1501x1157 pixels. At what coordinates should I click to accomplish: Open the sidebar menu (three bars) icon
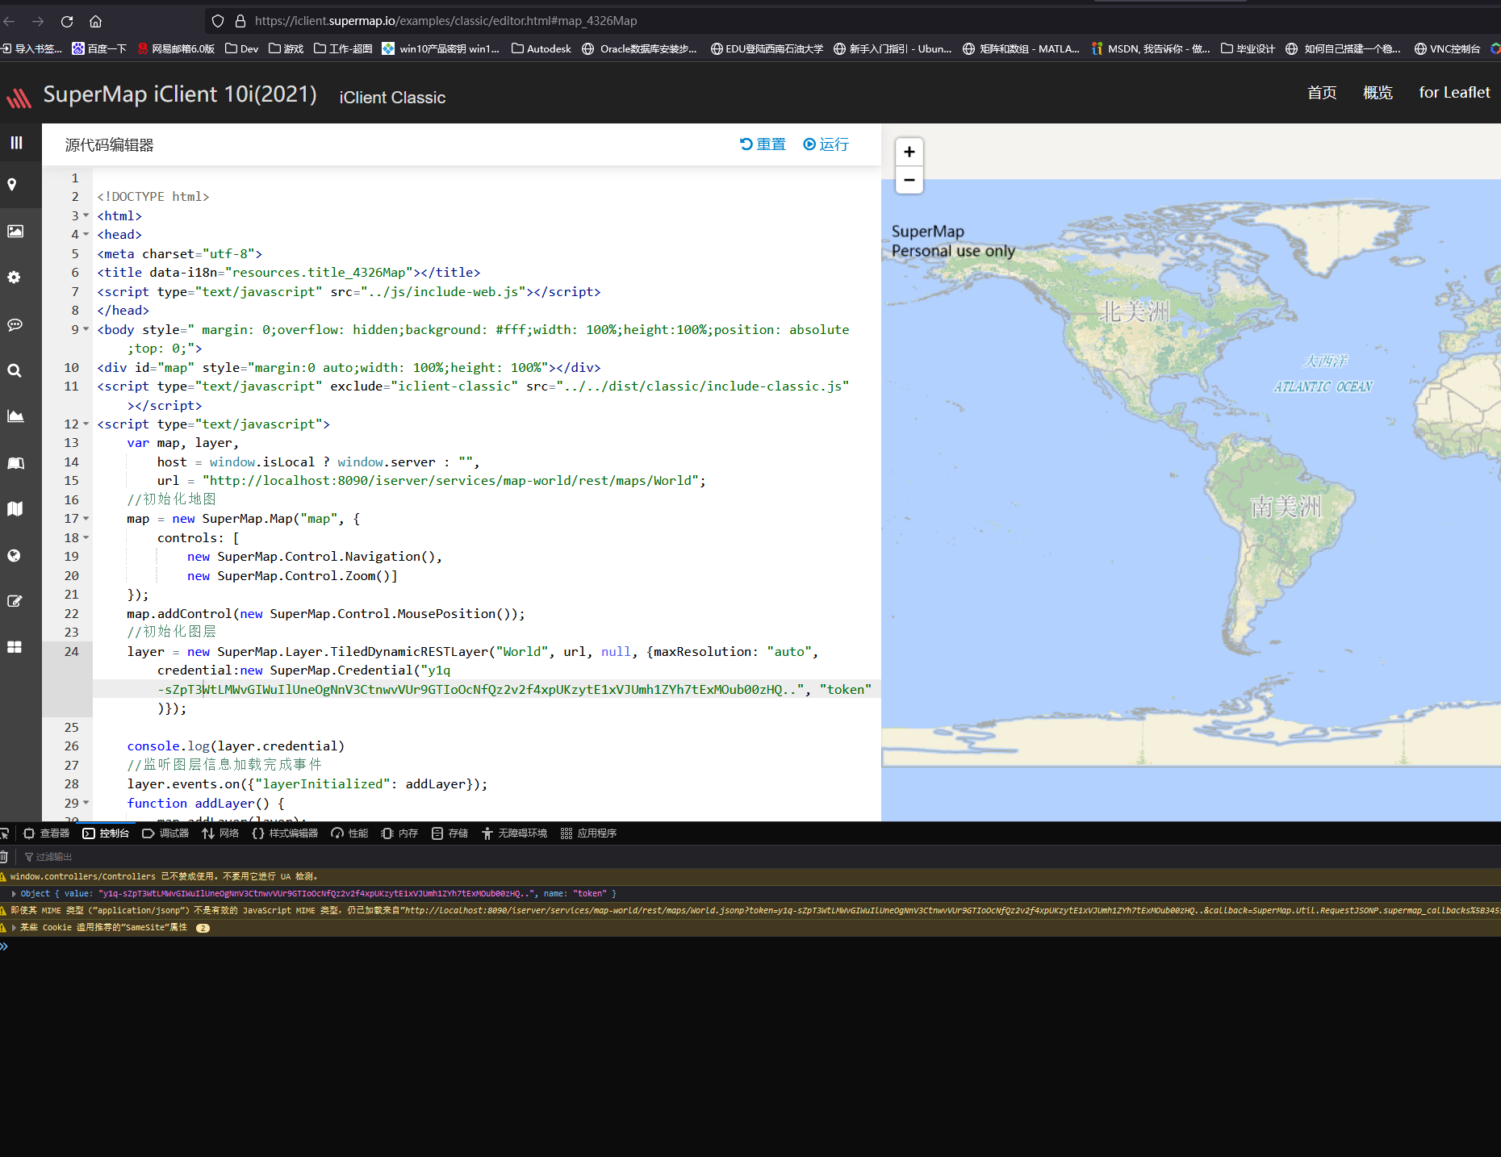16,143
